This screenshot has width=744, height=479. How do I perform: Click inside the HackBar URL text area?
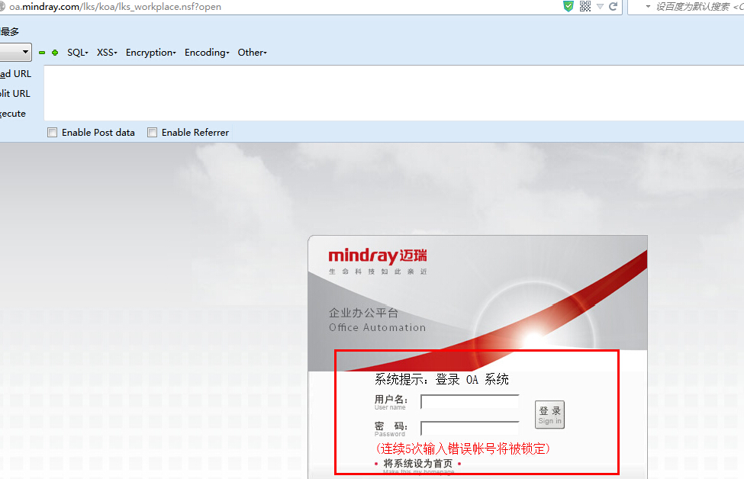(394, 93)
